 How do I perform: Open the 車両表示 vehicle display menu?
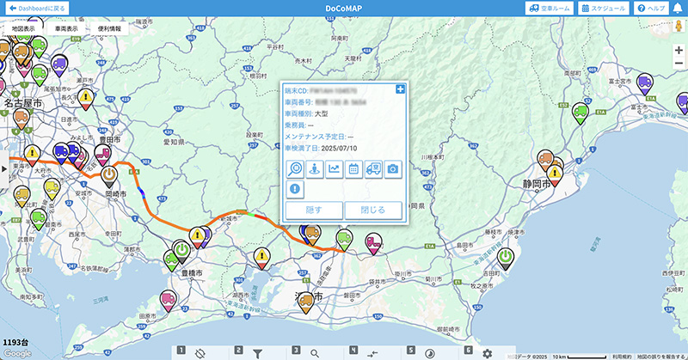(x=67, y=28)
